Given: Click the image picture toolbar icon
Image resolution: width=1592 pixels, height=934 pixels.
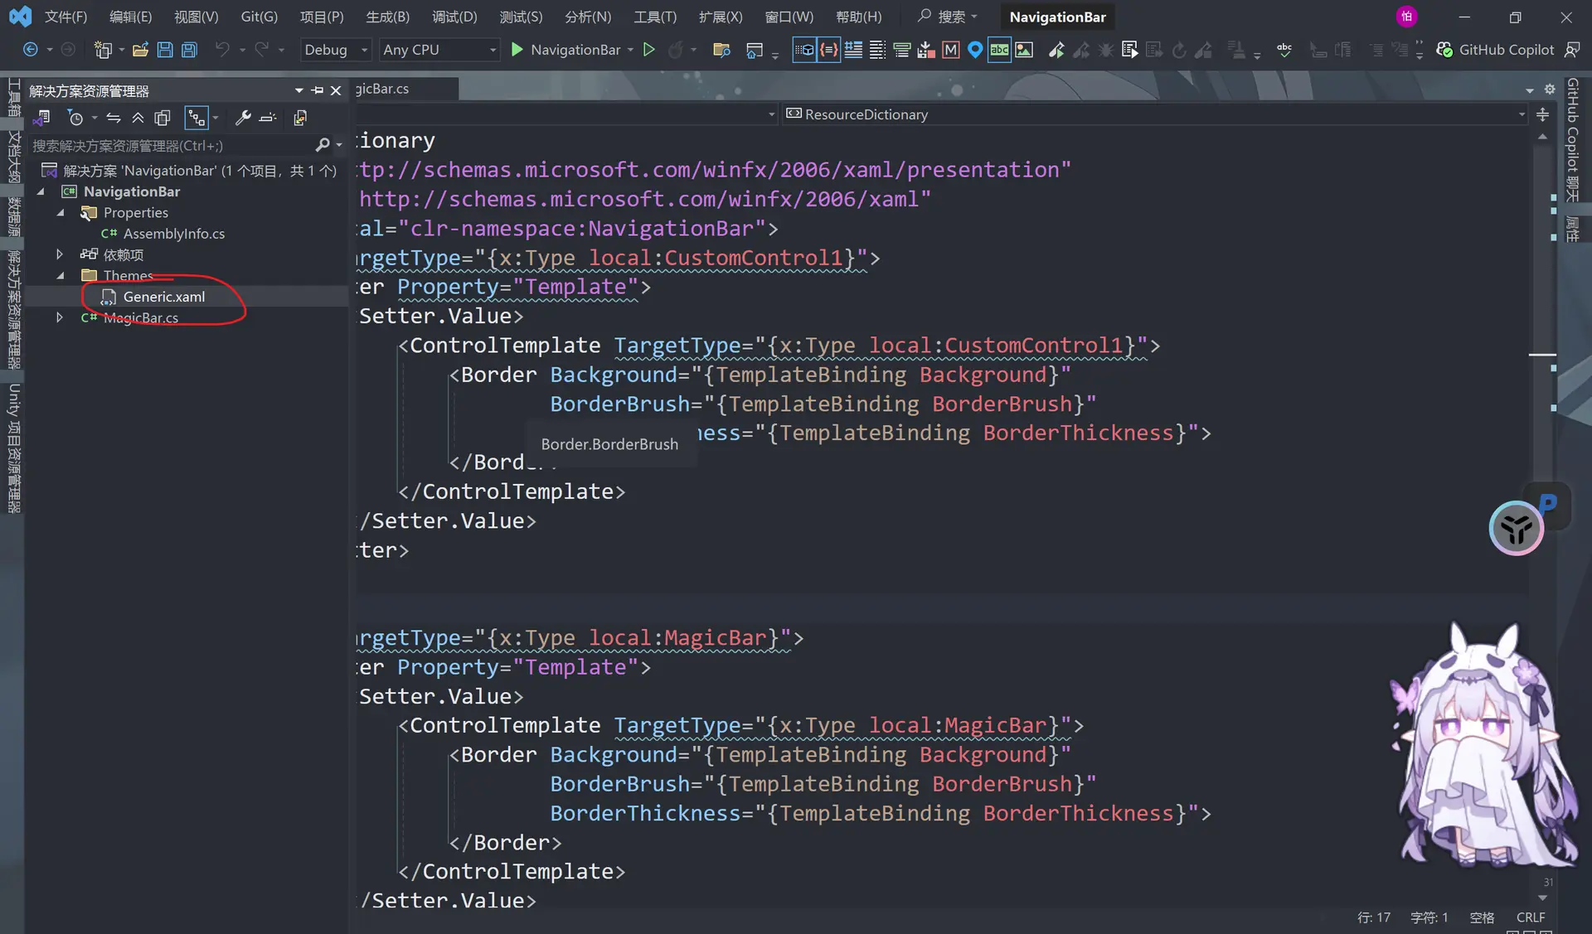Looking at the screenshot, I should point(1024,50).
